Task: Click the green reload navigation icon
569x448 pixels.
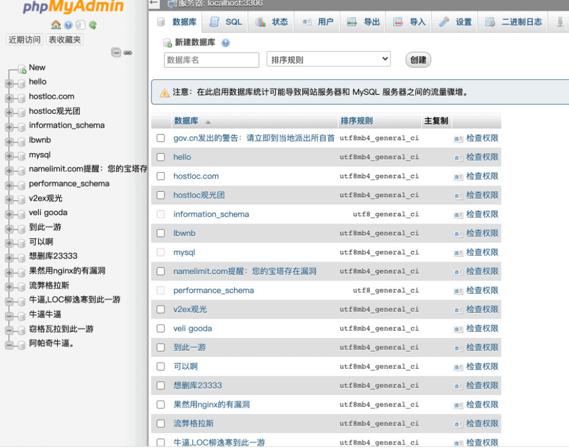Action: [93, 25]
